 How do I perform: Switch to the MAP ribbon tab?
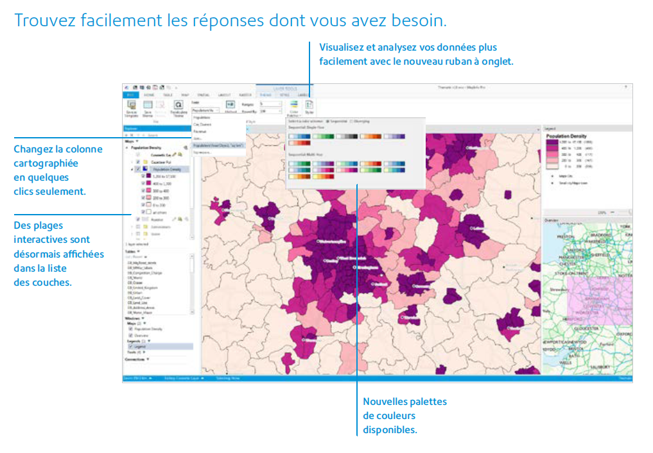(x=185, y=95)
